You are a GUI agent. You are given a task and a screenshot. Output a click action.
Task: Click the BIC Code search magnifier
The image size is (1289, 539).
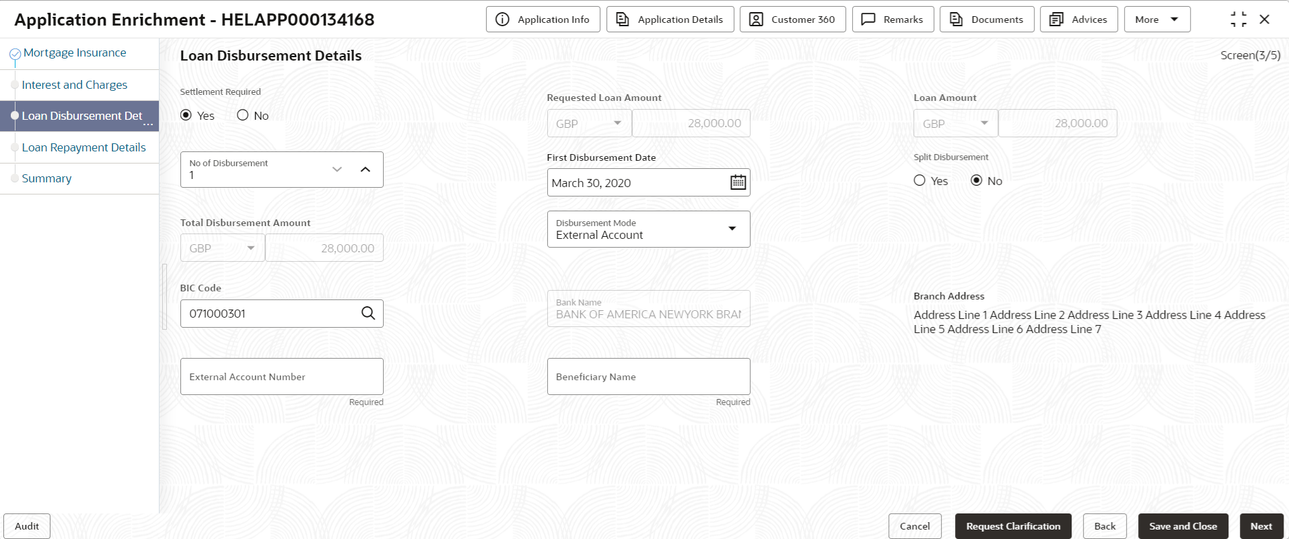[x=368, y=314]
